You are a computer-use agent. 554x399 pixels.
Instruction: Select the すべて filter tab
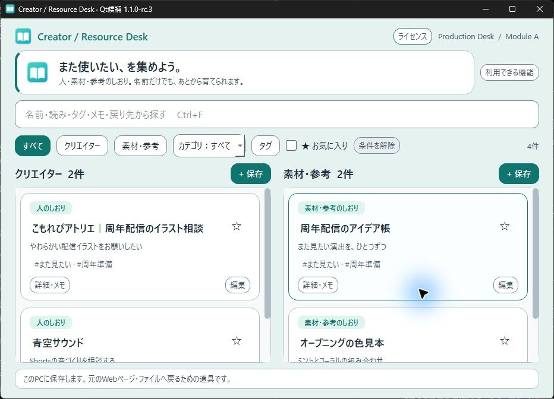pyautogui.click(x=33, y=145)
